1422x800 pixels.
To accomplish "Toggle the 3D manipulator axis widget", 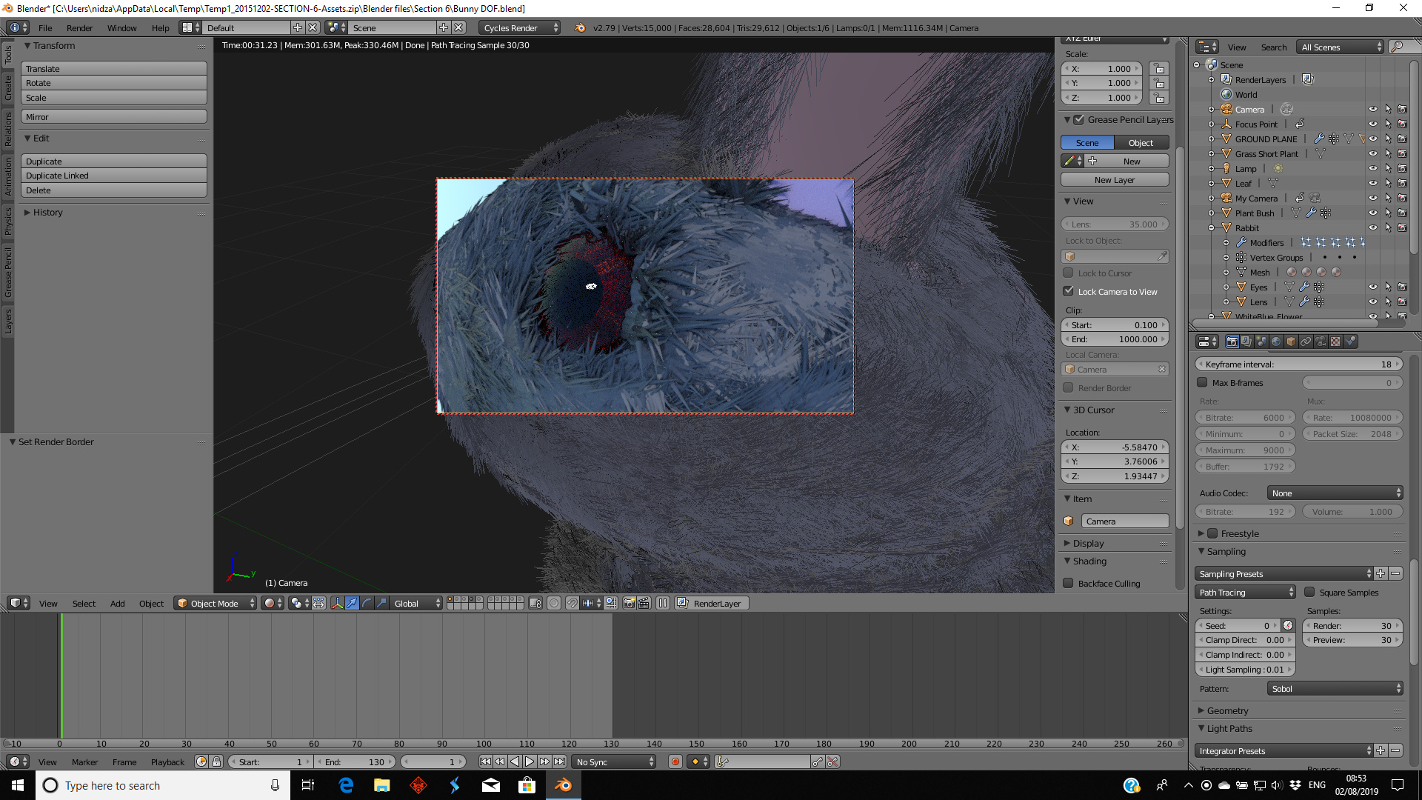I will [x=337, y=603].
